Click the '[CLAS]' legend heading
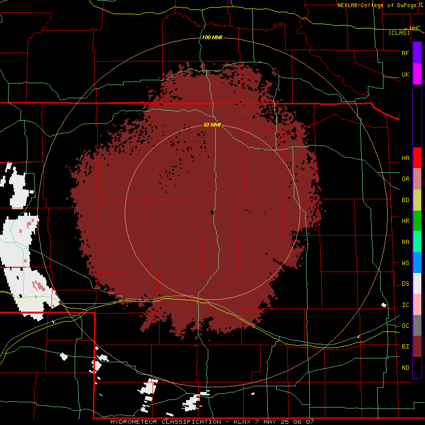Screen dimensions: 425x425 pyautogui.click(x=399, y=33)
